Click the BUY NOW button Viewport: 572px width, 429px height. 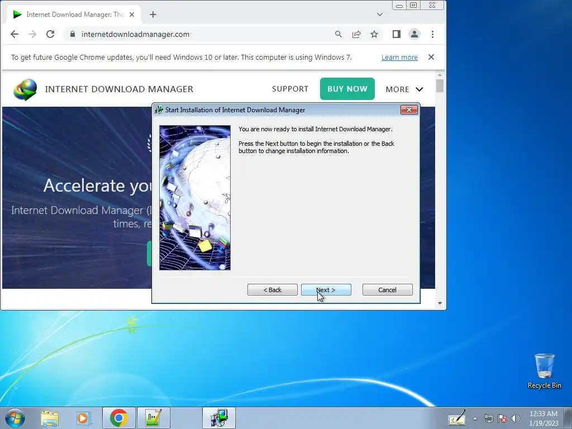[347, 89]
